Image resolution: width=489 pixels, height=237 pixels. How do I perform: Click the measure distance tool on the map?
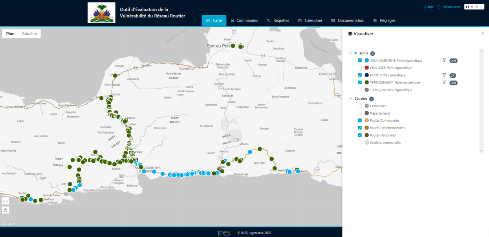(x=5, y=201)
